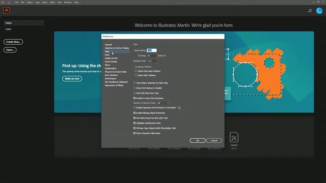Select Appearance of Black category
The height and width of the screenshot is (183, 326).
pos(114,85)
